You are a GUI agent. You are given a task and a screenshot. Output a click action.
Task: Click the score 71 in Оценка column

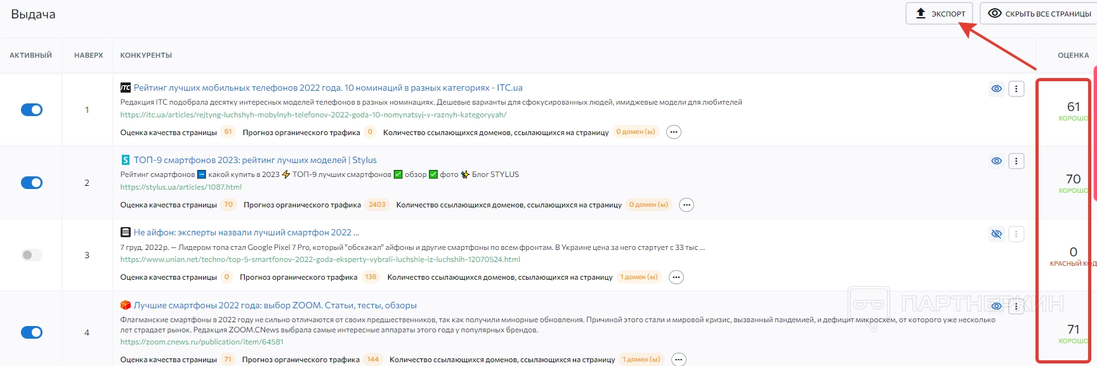click(x=1074, y=329)
